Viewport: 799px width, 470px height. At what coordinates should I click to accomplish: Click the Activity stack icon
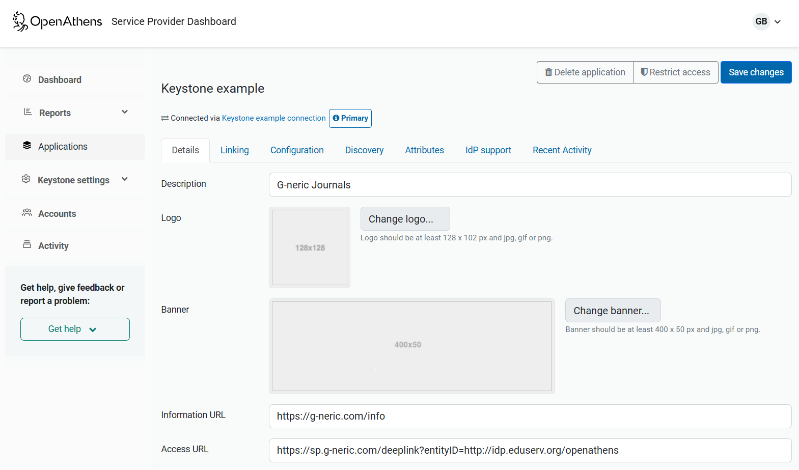[27, 244]
